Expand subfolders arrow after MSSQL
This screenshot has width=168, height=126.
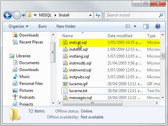click(55, 15)
